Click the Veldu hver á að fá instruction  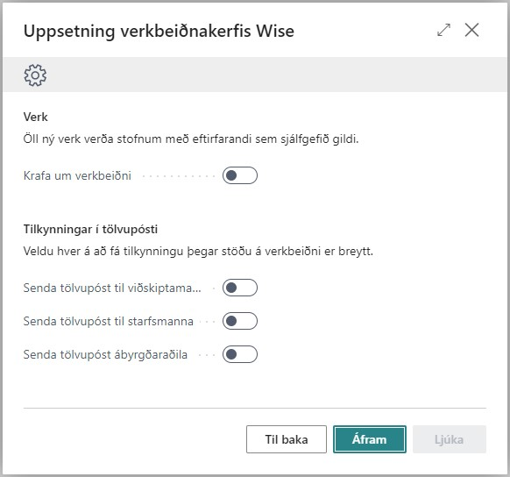(198, 252)
